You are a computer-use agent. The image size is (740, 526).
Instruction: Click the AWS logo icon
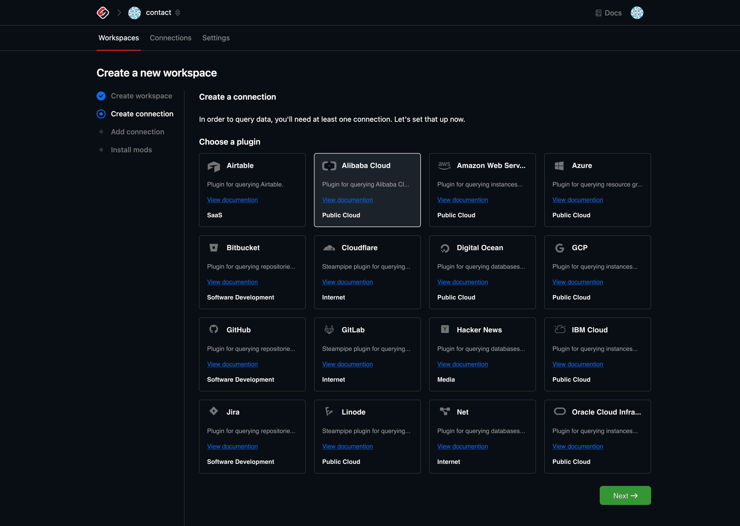point(444,165)
